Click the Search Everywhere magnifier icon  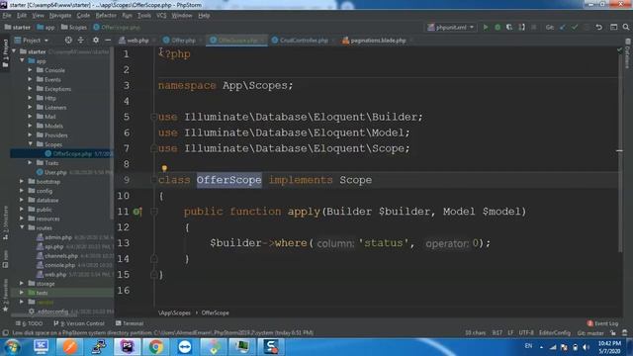coord(626,27)
